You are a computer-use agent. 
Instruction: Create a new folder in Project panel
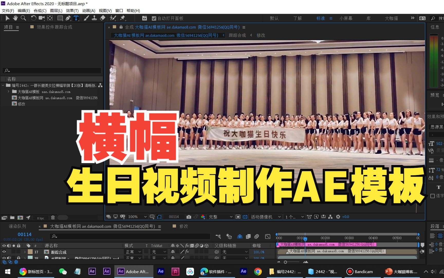[12, 218]
